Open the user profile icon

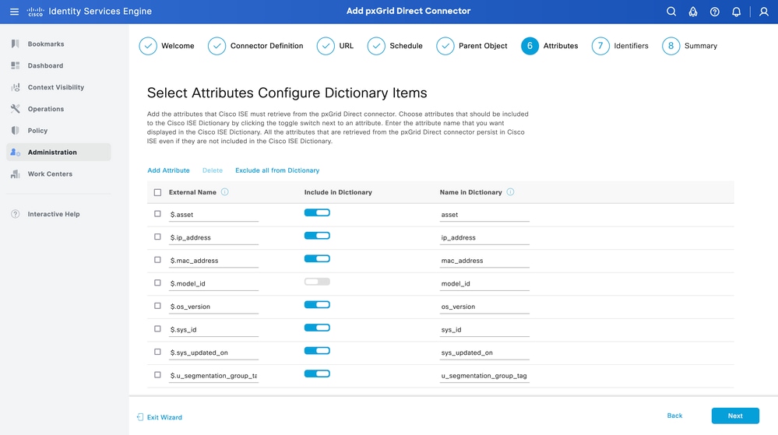pyautogui.click(x=764, y=12)
